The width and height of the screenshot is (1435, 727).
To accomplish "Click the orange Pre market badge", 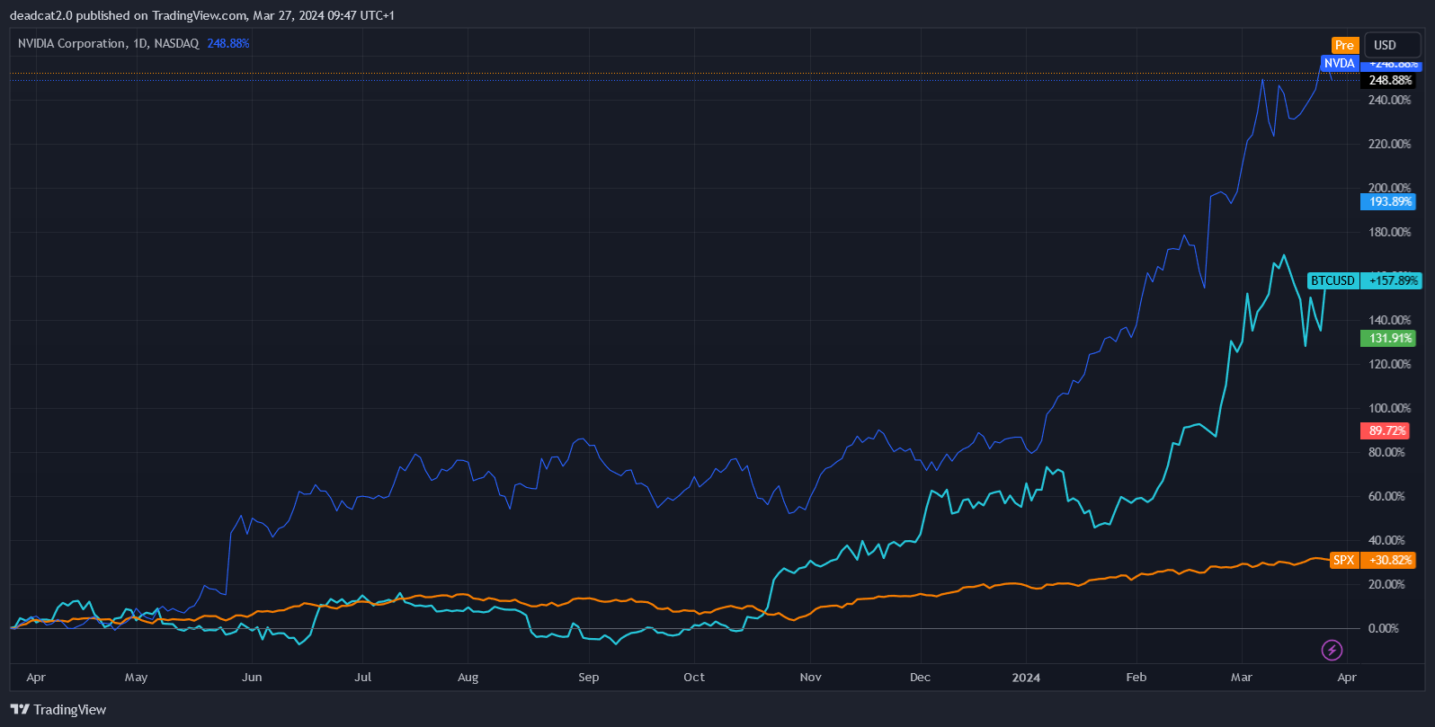I will point(1344,45).
